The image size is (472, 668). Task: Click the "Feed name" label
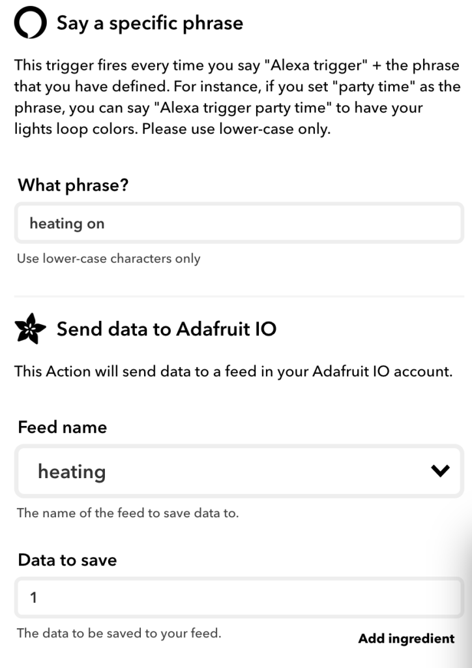point(63,428)
